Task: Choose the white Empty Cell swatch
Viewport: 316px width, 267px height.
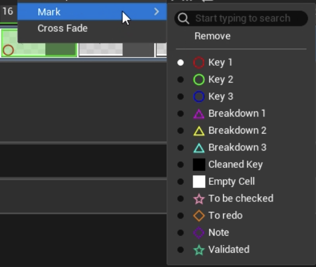Action: 199,182
